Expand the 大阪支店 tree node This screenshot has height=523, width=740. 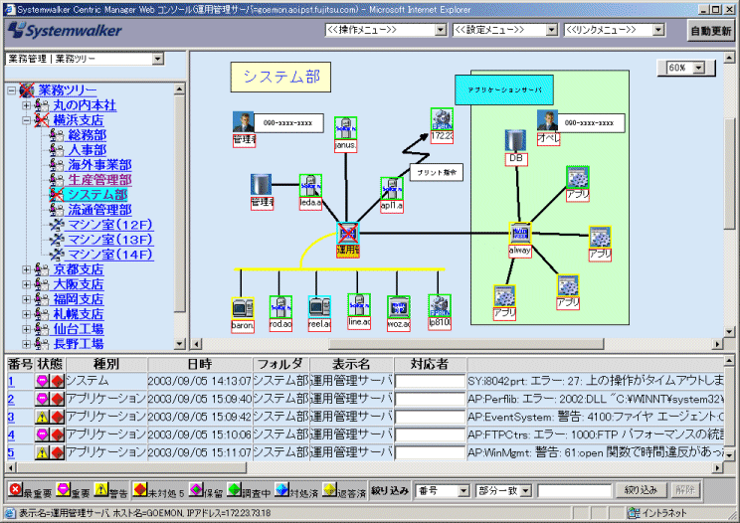click(x=27, y=284)
